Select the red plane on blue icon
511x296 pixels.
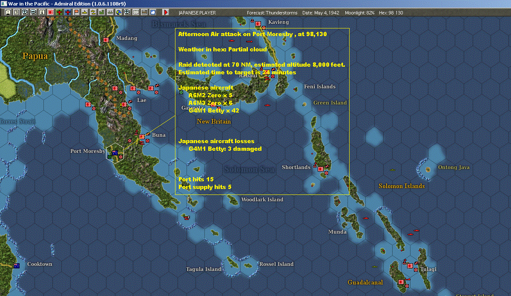click(68, 12)
